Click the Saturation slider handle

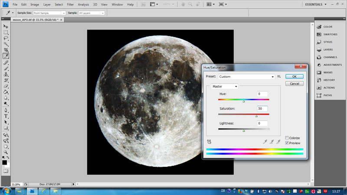click(x=256, y=116)
